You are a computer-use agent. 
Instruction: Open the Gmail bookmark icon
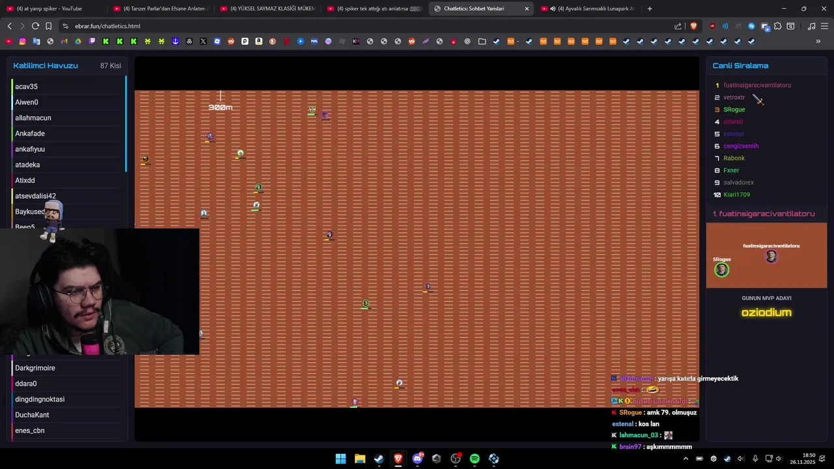64,41
